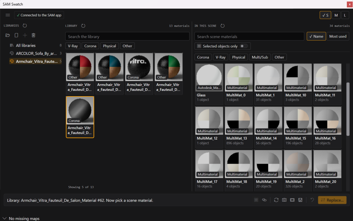Delete library with trash icon
This screenshot has height=221, width=353.
(33, 35)
